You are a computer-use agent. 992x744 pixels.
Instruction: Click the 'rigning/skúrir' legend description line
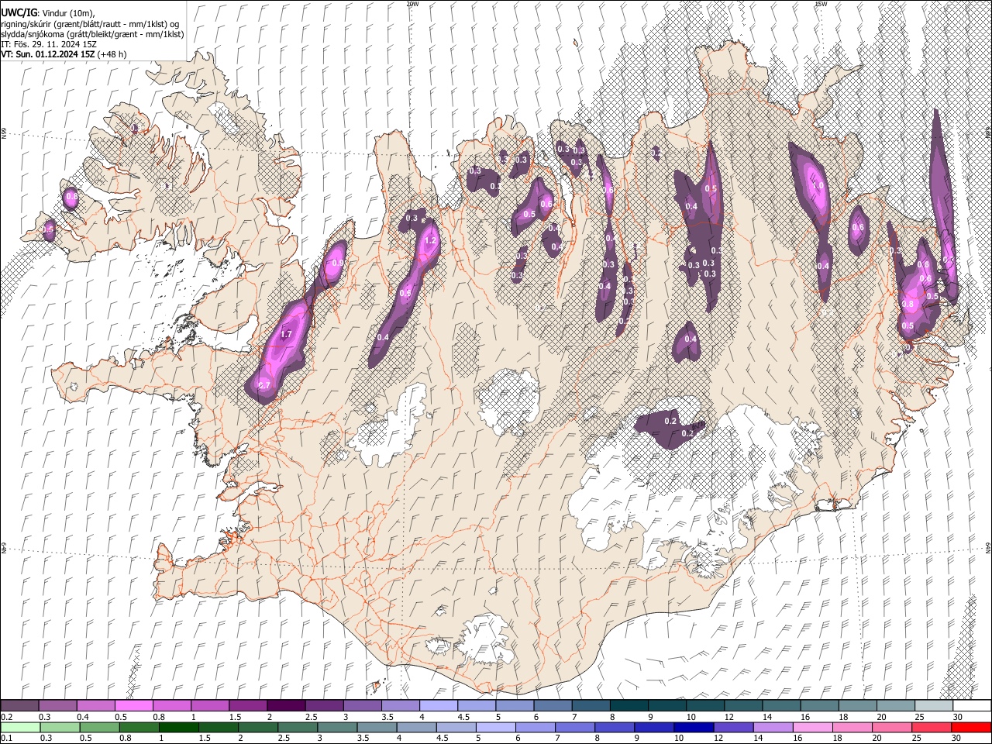(90, 24)
